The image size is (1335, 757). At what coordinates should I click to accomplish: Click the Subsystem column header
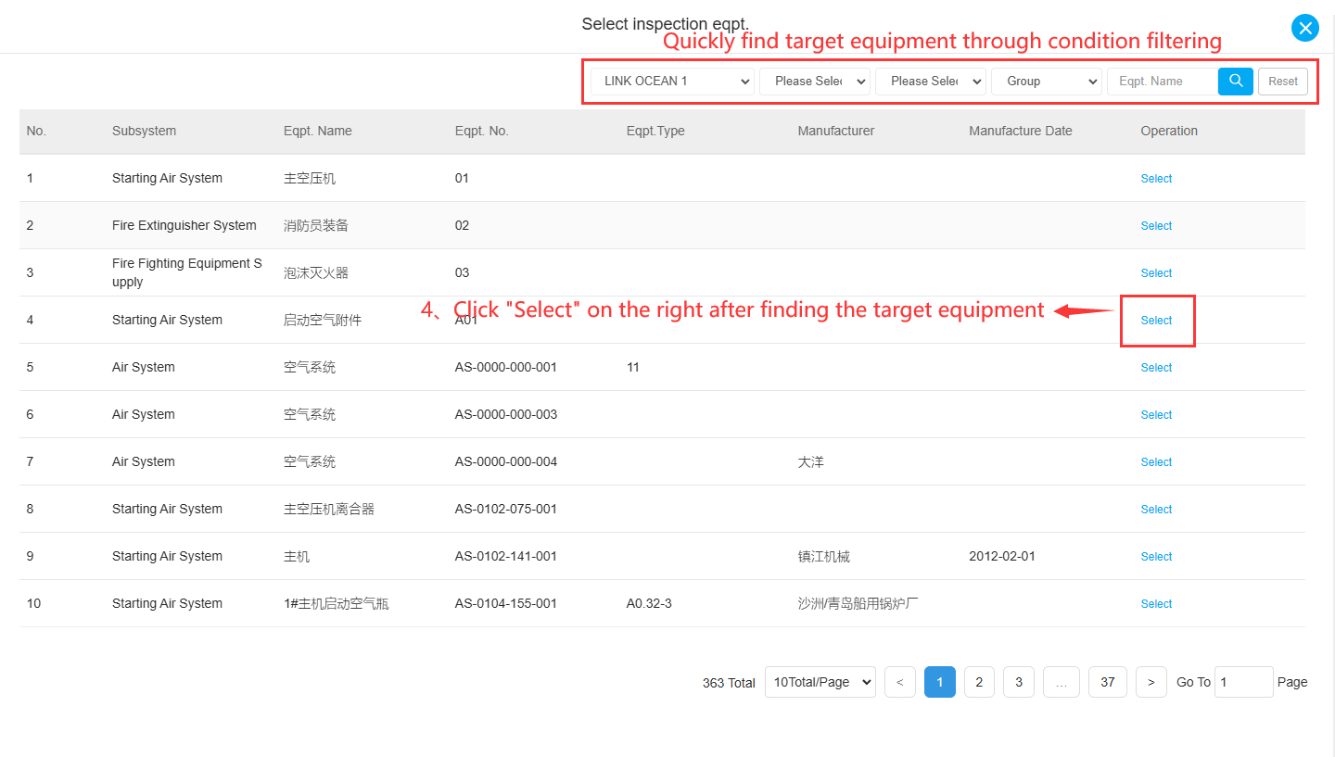click(144, 131)
